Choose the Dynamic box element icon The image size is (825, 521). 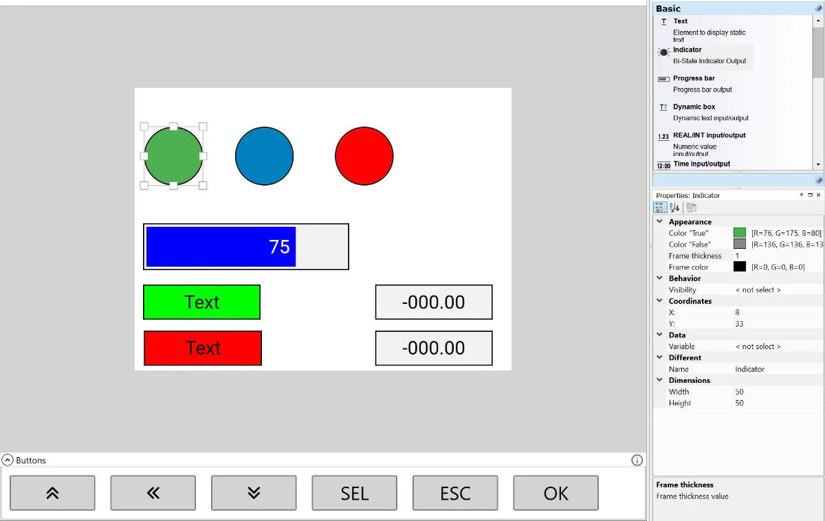tap(663, 107)
